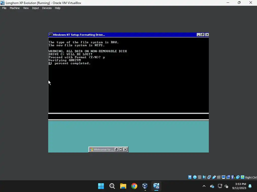Click the muted volume tray icon
Image resolution: width=257 pixels, height=192 pixels.
[x=226, y=186]
